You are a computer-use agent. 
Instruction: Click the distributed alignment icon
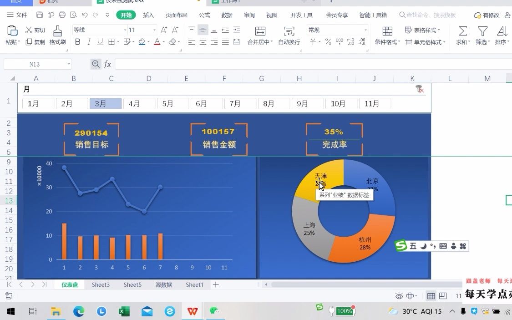(x=237, y=42)
